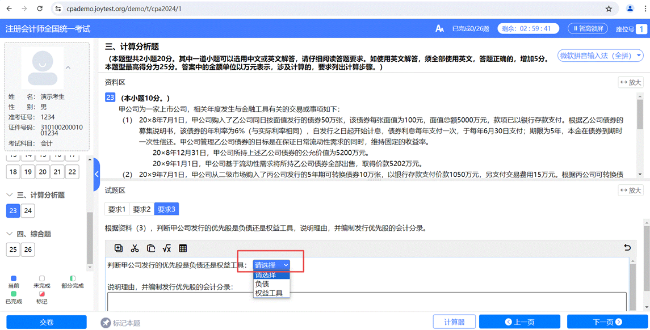This screenshot has height=330, width=650.
Task: Click the Aa font size icon in header
Action: pos(440,27)
